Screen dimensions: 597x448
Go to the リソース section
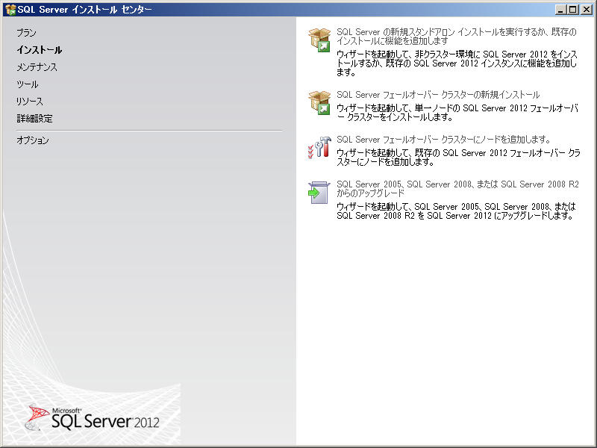point(30,102)
